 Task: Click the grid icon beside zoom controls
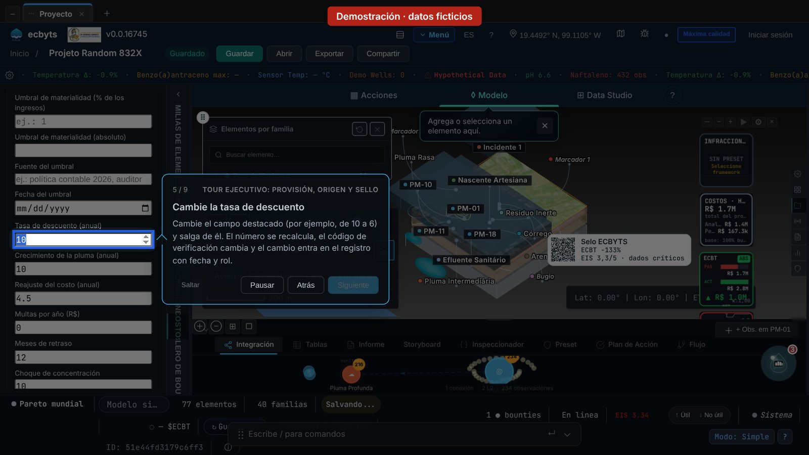[233, 327]
